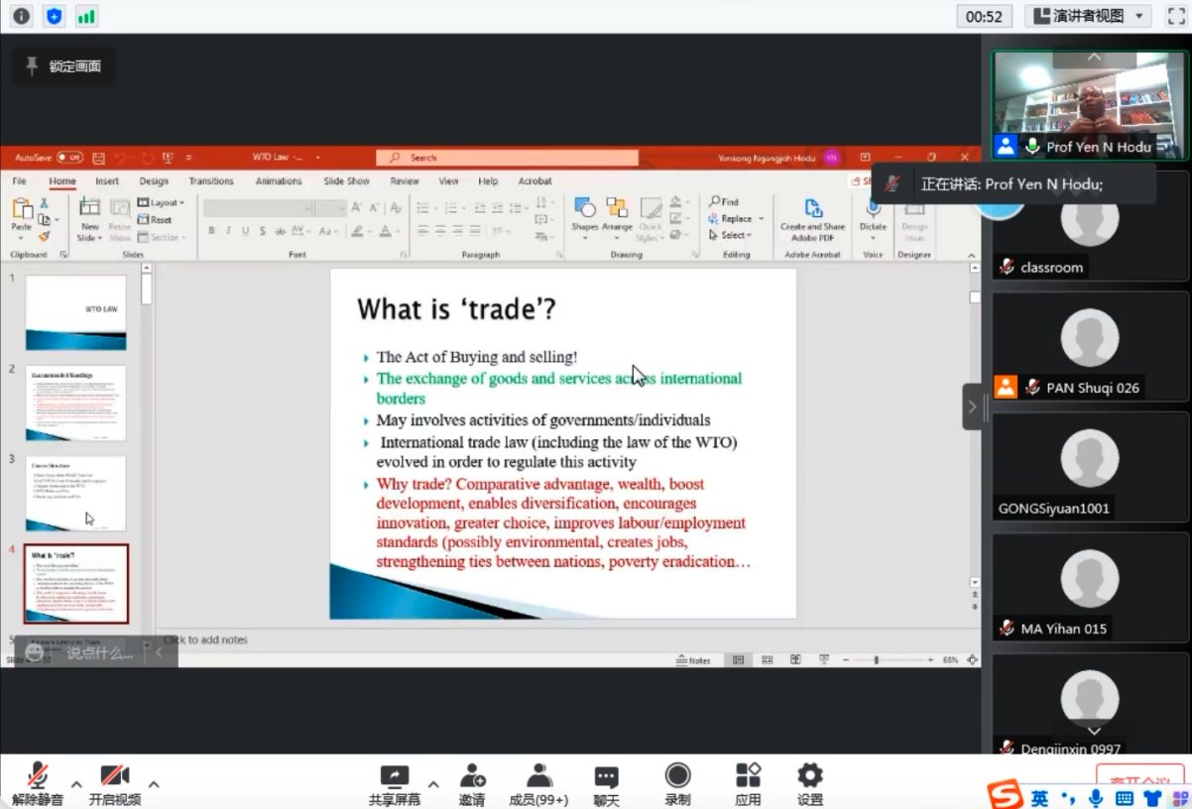Image resolution: width=1192 pixels, height=809 pixels.
Task: Switch to the Transitions ribbon tab
Action: coord(211,181)
